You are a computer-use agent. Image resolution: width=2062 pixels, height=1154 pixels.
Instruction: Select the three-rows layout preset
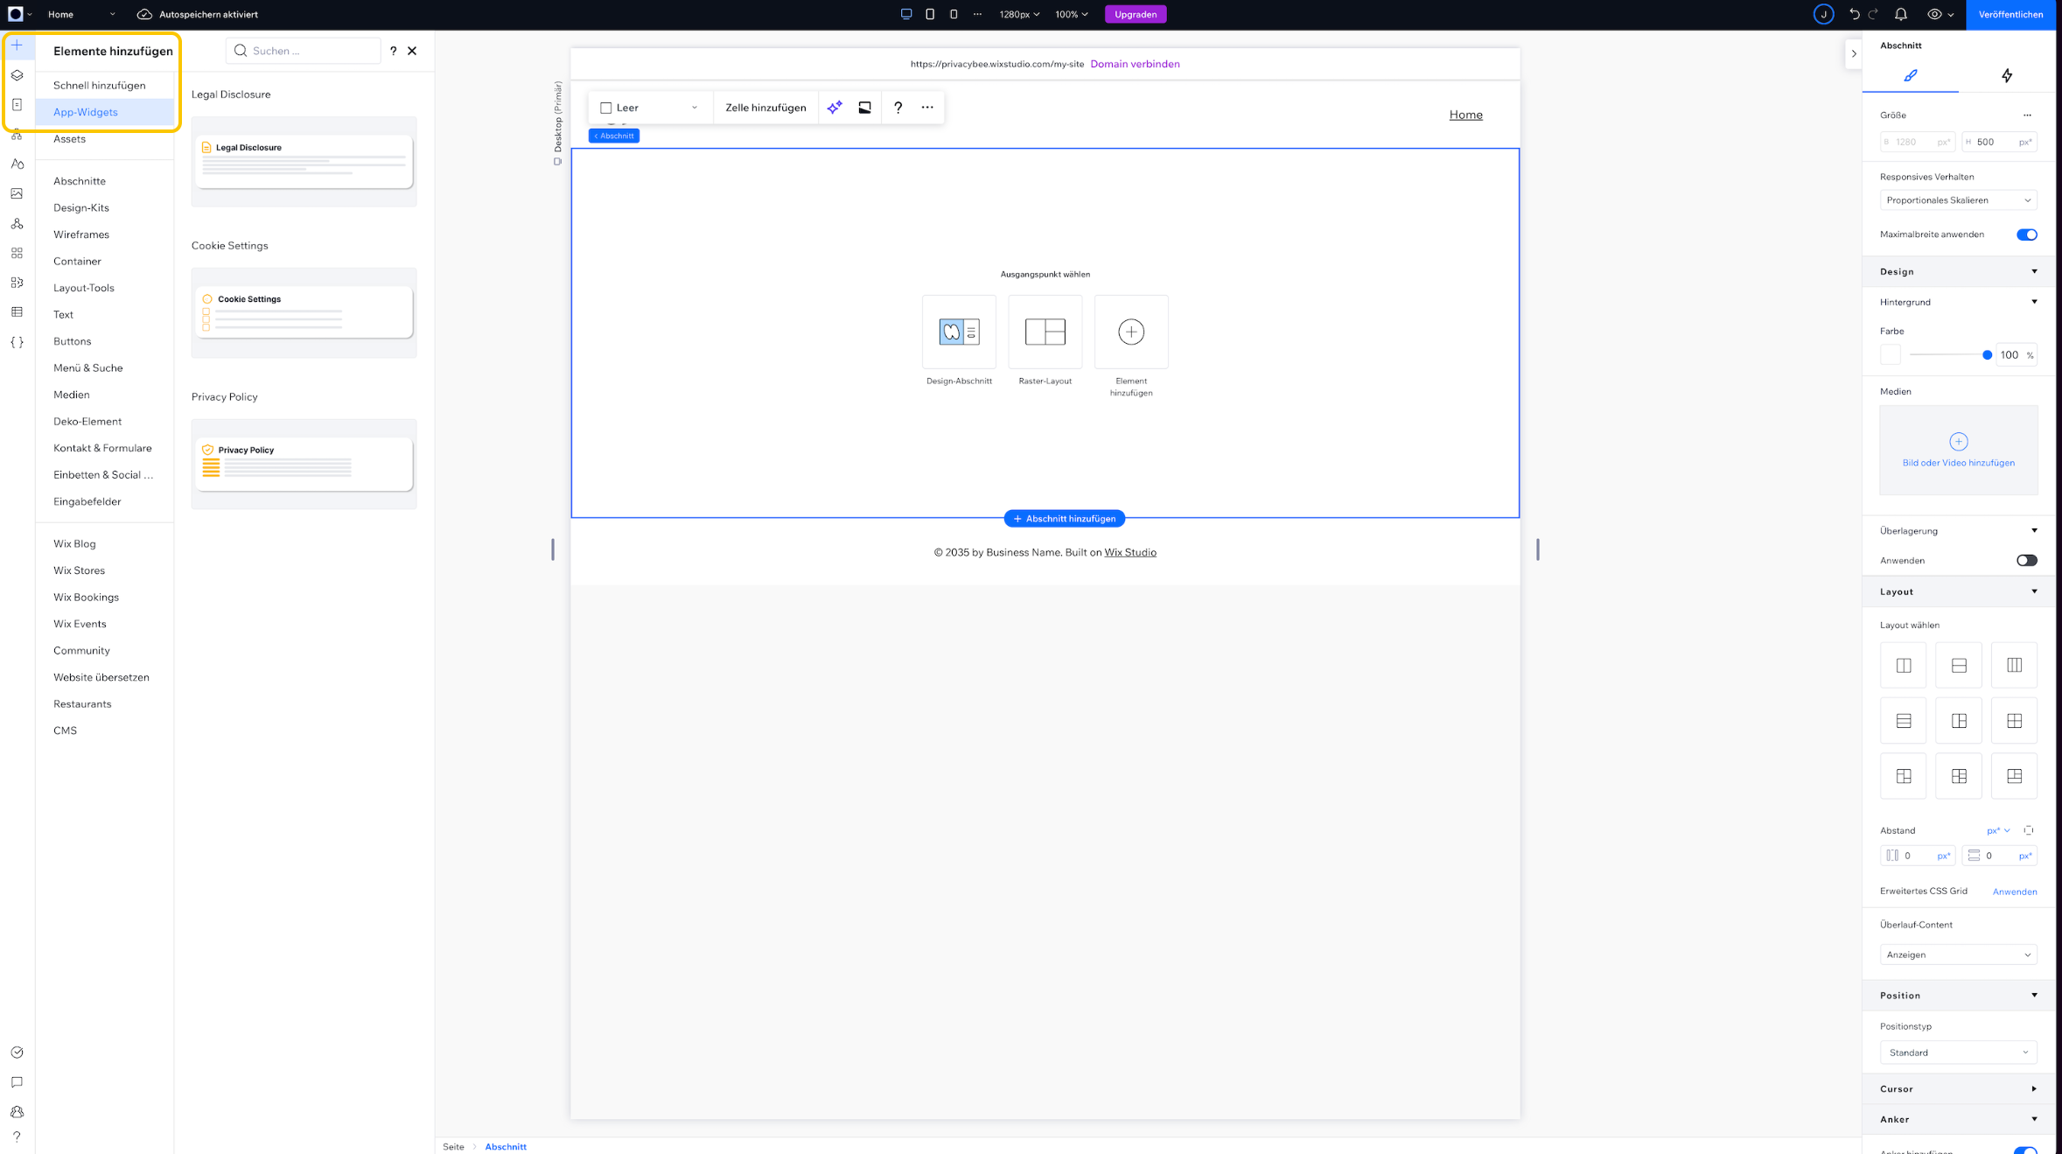coord(1904,721)
